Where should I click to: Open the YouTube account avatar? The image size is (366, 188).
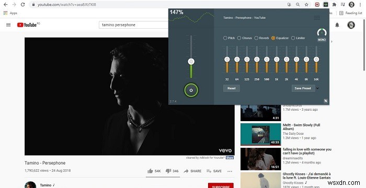351,25
